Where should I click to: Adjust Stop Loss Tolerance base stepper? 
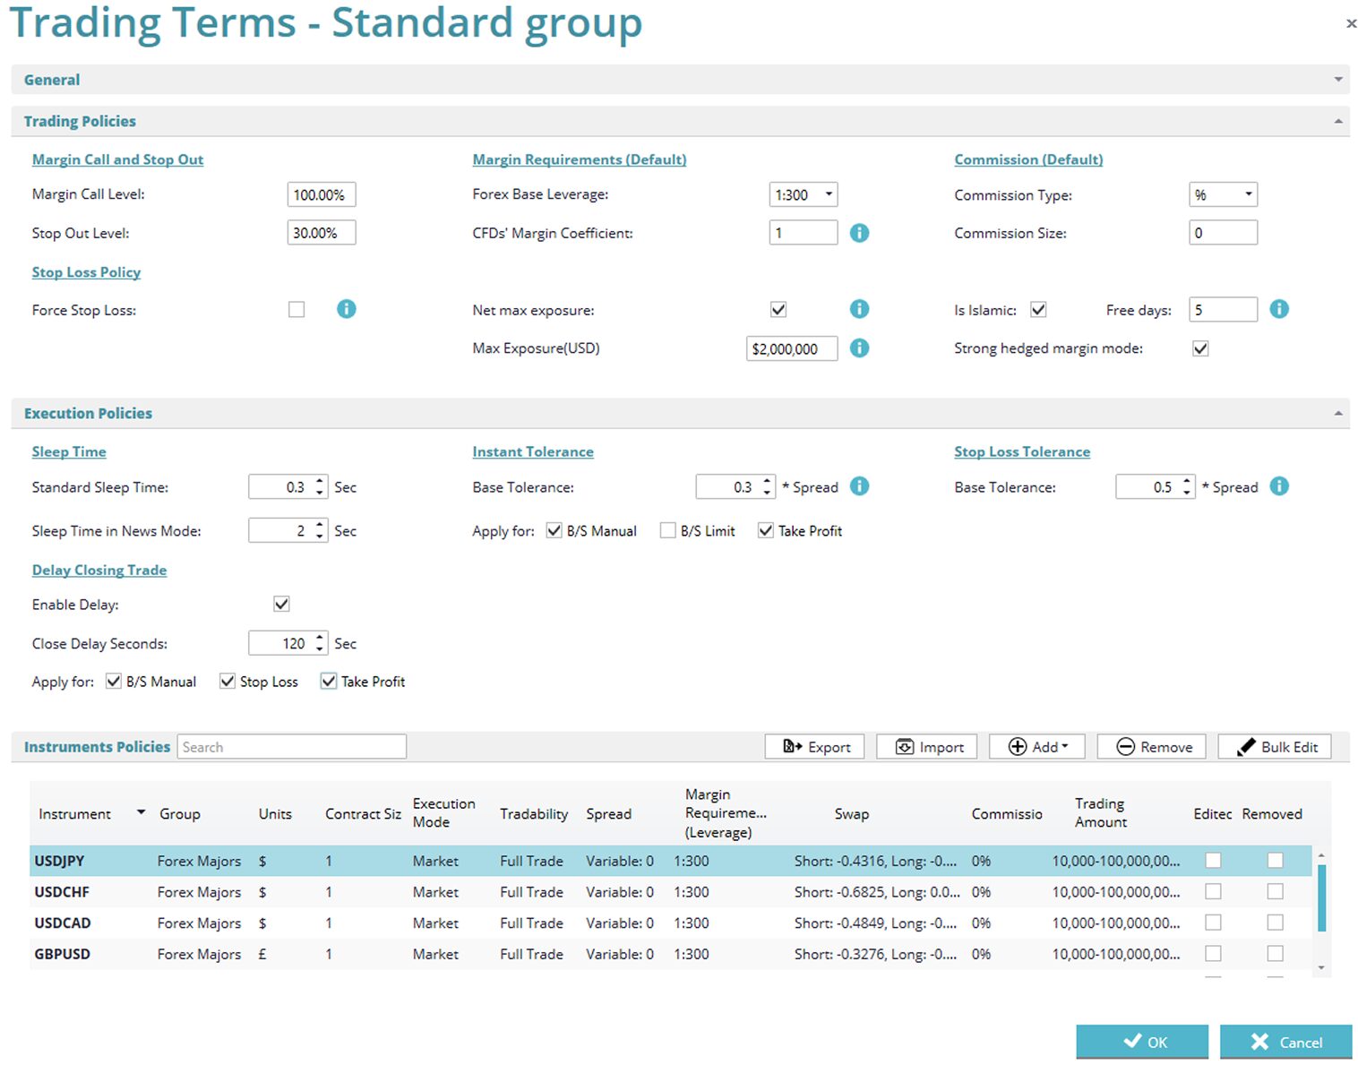1187,487
